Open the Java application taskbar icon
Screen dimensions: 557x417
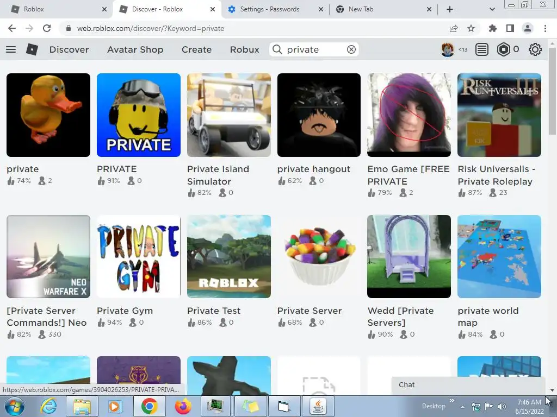[318, 406]
